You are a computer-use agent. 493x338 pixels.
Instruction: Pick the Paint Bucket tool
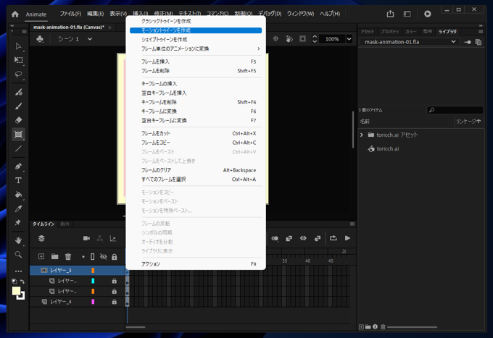19,195
